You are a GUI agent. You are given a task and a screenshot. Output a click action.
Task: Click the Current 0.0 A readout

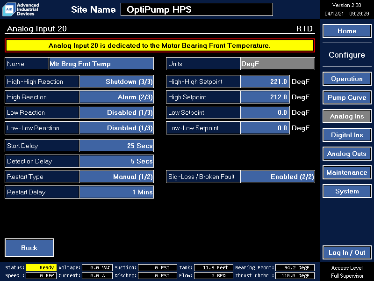(x=97, y=275)
